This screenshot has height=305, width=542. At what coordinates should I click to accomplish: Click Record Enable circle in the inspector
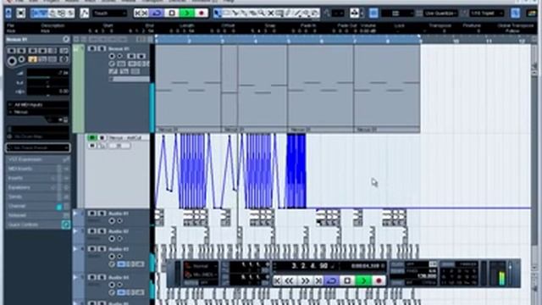pyautogui.click(x=12, y=61)
